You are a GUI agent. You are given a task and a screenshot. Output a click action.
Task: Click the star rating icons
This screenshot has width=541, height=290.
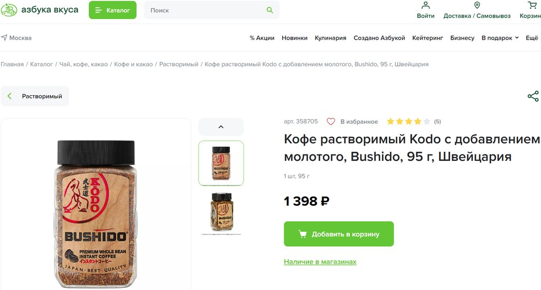[x=408, y=122]
